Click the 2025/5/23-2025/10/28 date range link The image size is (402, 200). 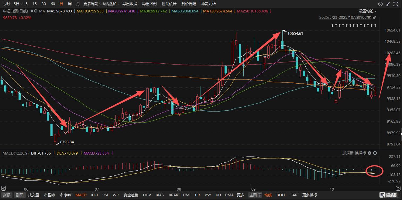(x=345, y=18)
